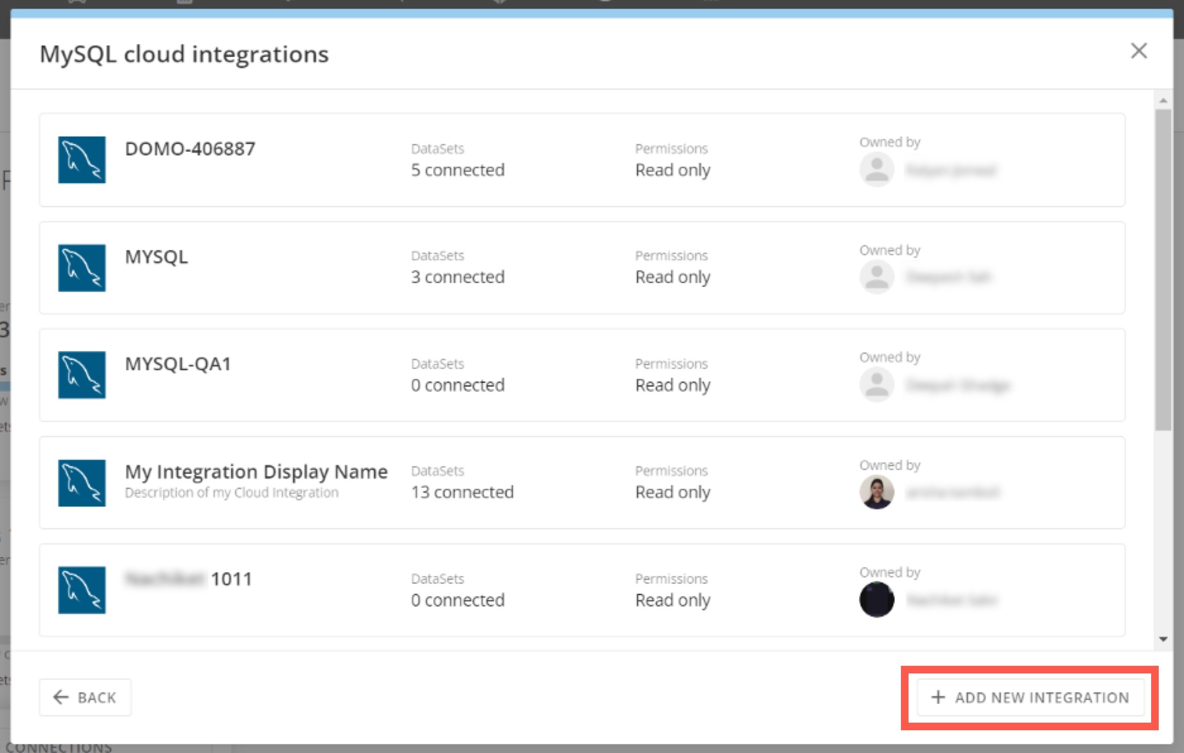The height and width of the screenshot is (753, 1184).
Task: Click the owner avatar for DOMO-406887
Action: (877, 170)
